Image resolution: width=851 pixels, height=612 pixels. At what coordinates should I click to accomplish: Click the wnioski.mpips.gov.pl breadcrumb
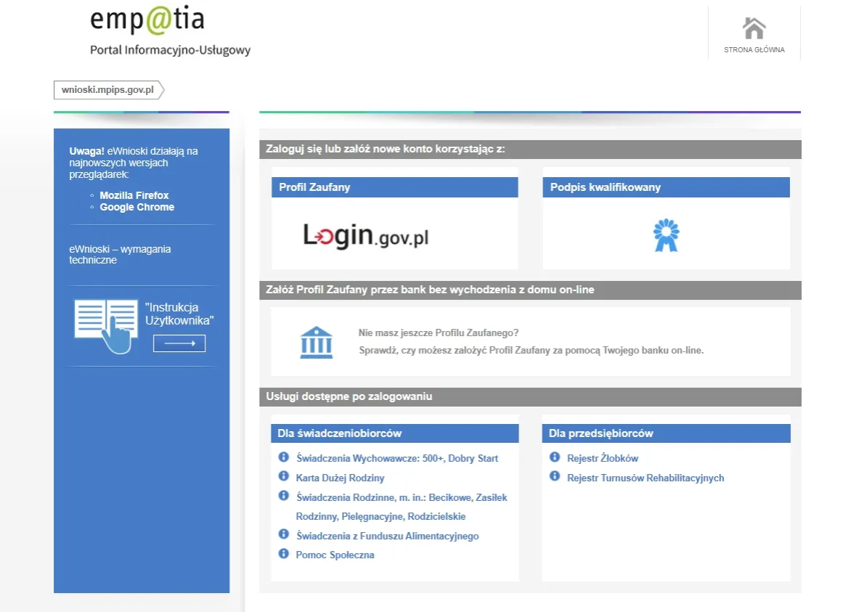[x=107, y=90]
